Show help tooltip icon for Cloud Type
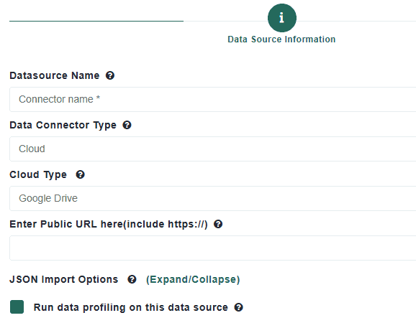The image size is (416, 323). pyautogui.click(x=80, y=174)
